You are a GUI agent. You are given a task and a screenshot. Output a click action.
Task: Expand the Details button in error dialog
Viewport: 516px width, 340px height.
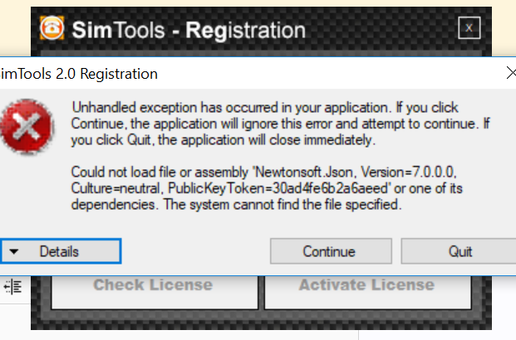61,251
